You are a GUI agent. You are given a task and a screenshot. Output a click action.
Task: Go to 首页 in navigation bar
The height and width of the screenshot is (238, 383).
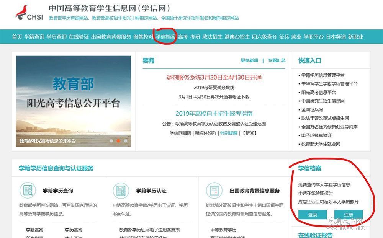(x=17, y=37)
